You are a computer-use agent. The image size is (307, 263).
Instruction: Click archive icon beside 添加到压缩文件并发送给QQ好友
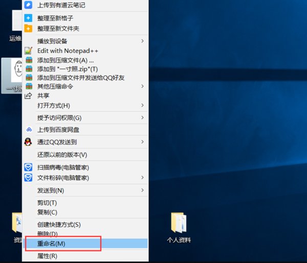29,78
